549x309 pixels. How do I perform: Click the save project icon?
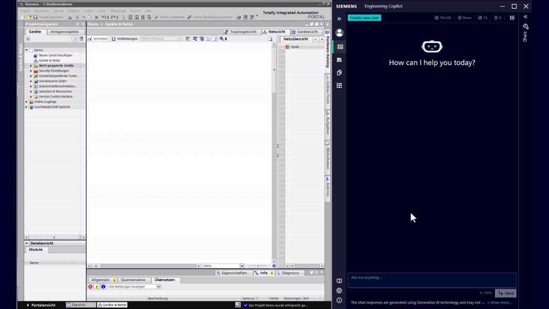35,17
